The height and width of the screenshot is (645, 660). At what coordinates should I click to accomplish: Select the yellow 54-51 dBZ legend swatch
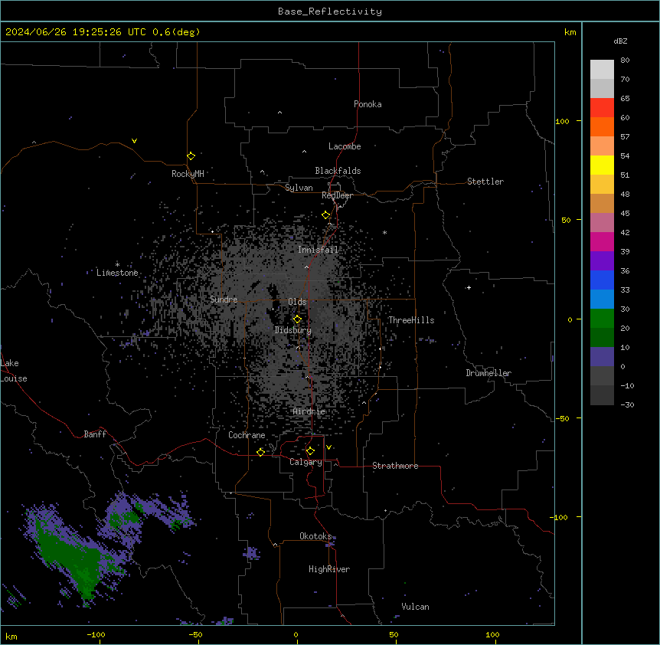click(x=602, y=165)
